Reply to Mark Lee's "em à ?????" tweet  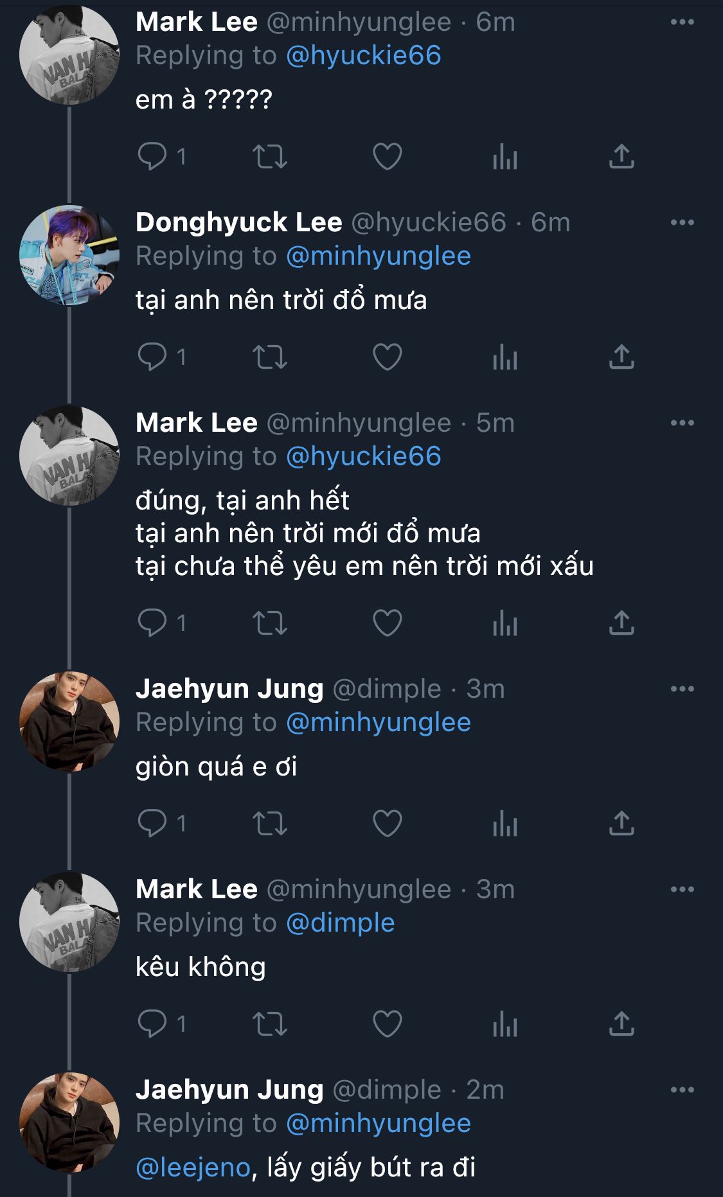(x=152, y=156)
